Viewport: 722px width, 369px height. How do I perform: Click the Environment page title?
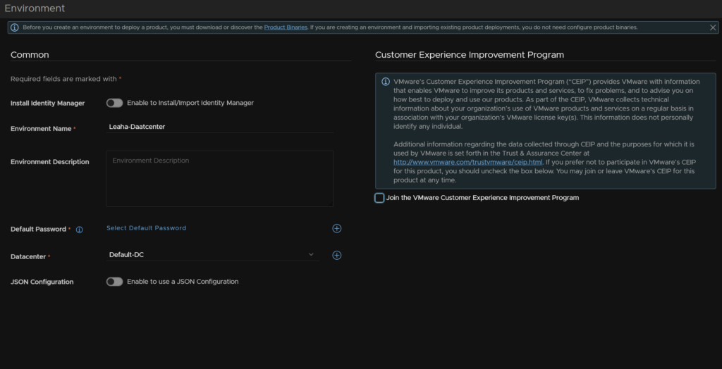(35, 8)
